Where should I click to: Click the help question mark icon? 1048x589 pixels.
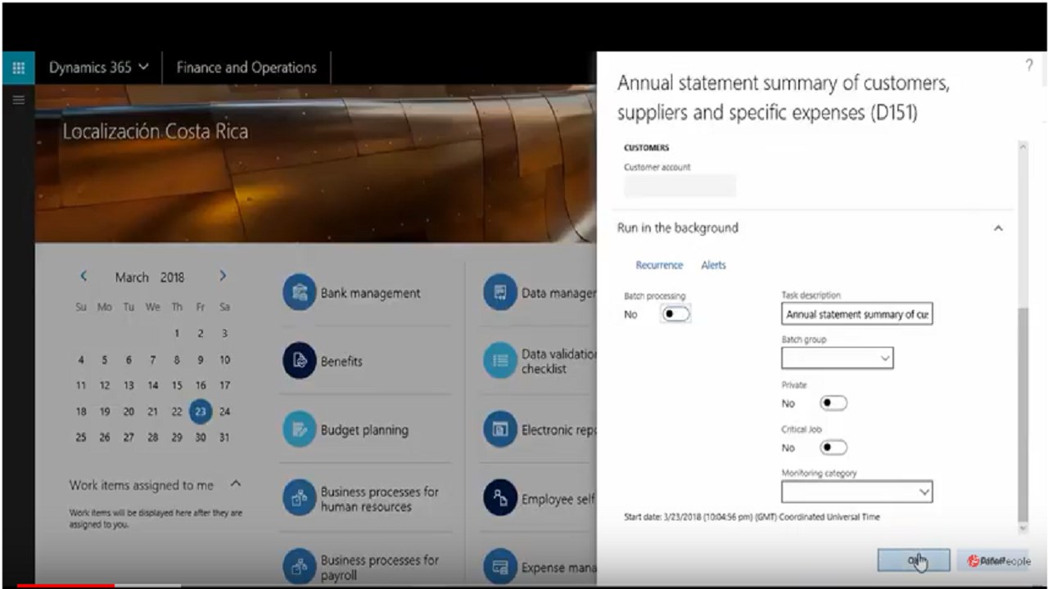[1029, 66]
